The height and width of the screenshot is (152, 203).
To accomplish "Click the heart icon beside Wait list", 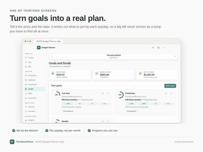I will coord(26,107).
